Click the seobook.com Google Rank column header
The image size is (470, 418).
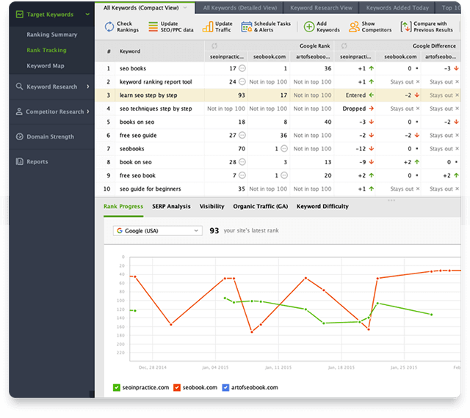point(270,56)
